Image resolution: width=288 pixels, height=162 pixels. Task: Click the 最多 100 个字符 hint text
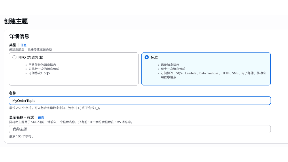[21, 136]
